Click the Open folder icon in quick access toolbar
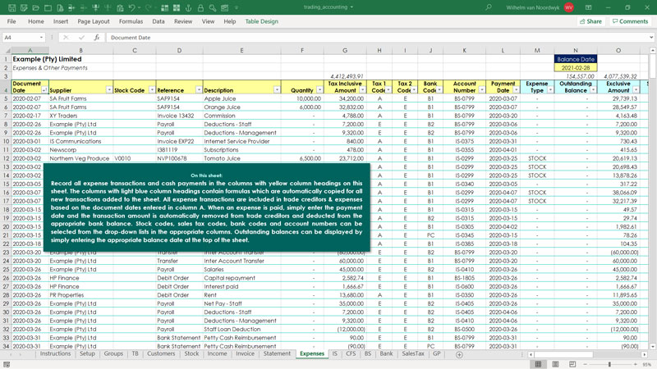Viewport: 657px width, 369px height. [36, 8]
